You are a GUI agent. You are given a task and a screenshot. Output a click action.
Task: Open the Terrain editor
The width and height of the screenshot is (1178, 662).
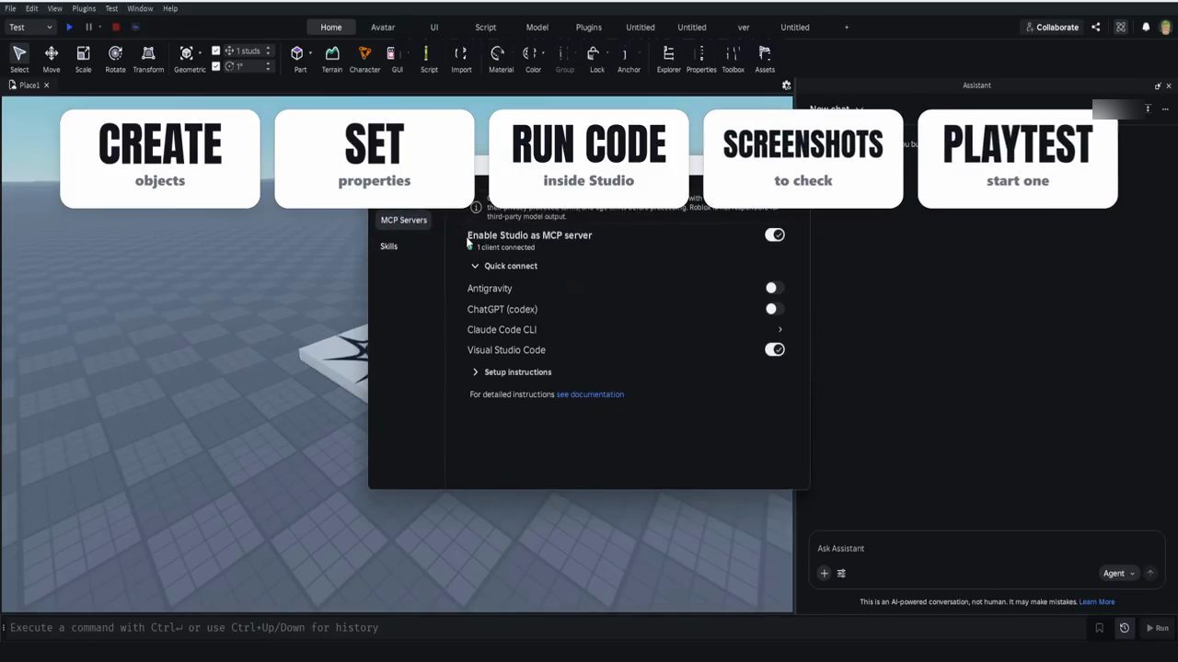332,59
